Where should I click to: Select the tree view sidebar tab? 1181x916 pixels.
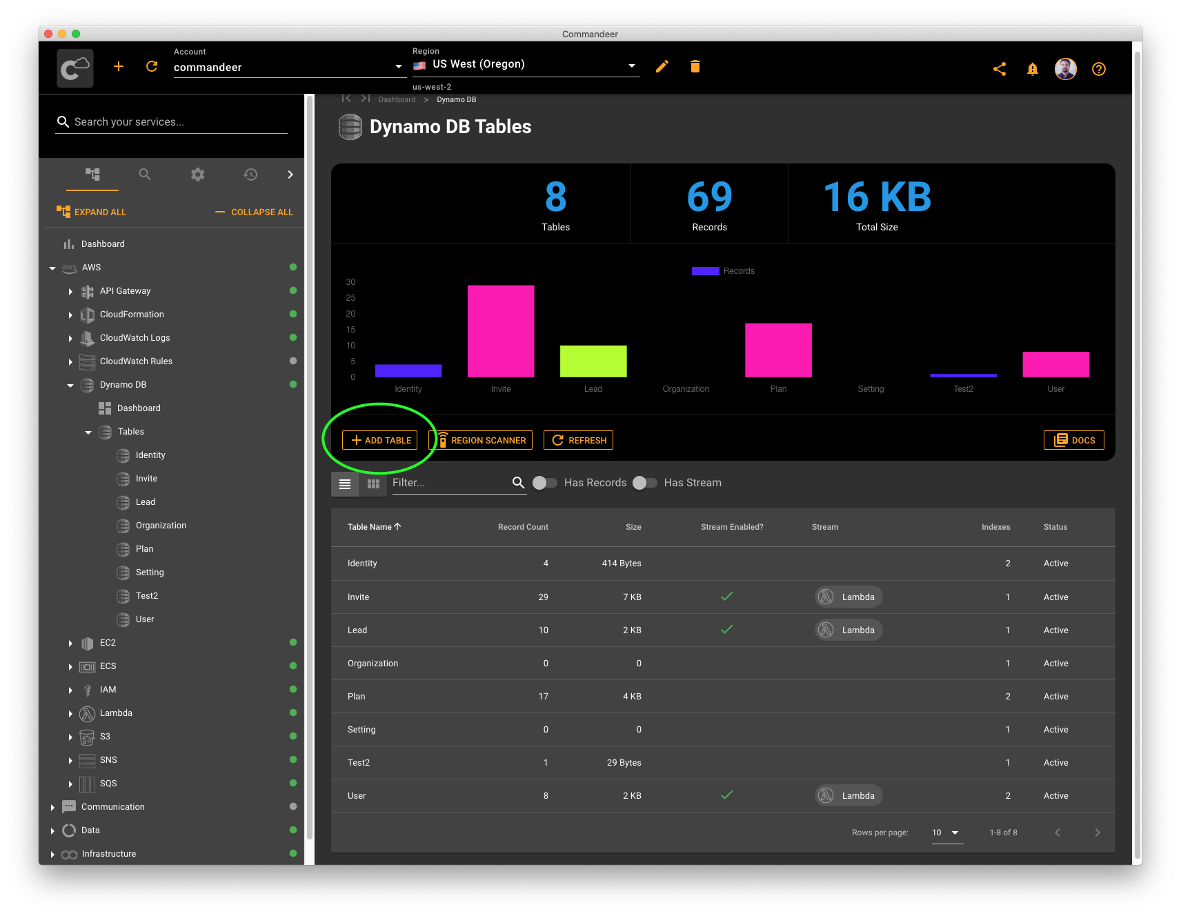(x=92, y=175)
